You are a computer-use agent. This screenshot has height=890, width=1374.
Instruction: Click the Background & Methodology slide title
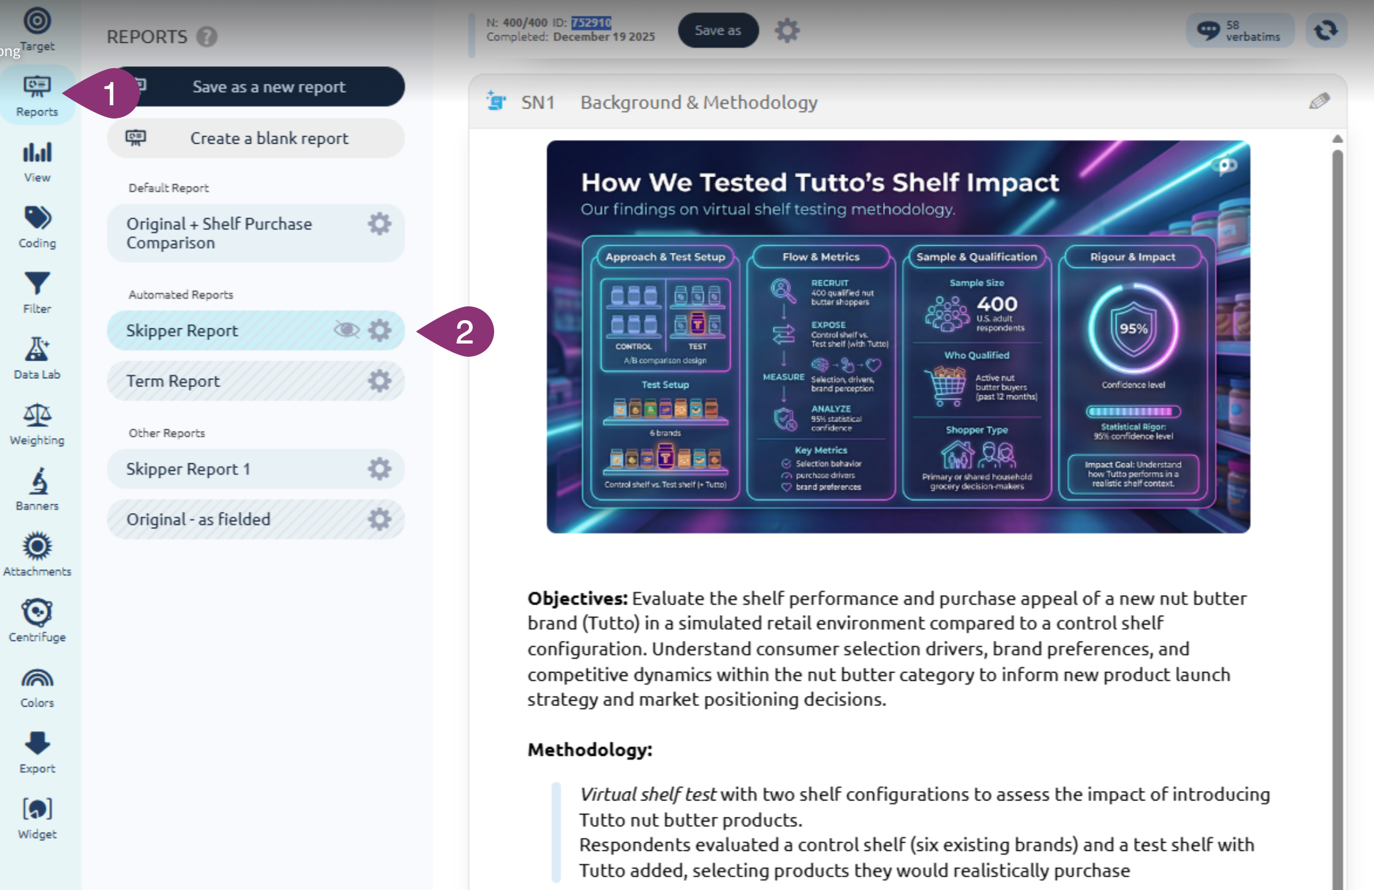click(699, 102)
